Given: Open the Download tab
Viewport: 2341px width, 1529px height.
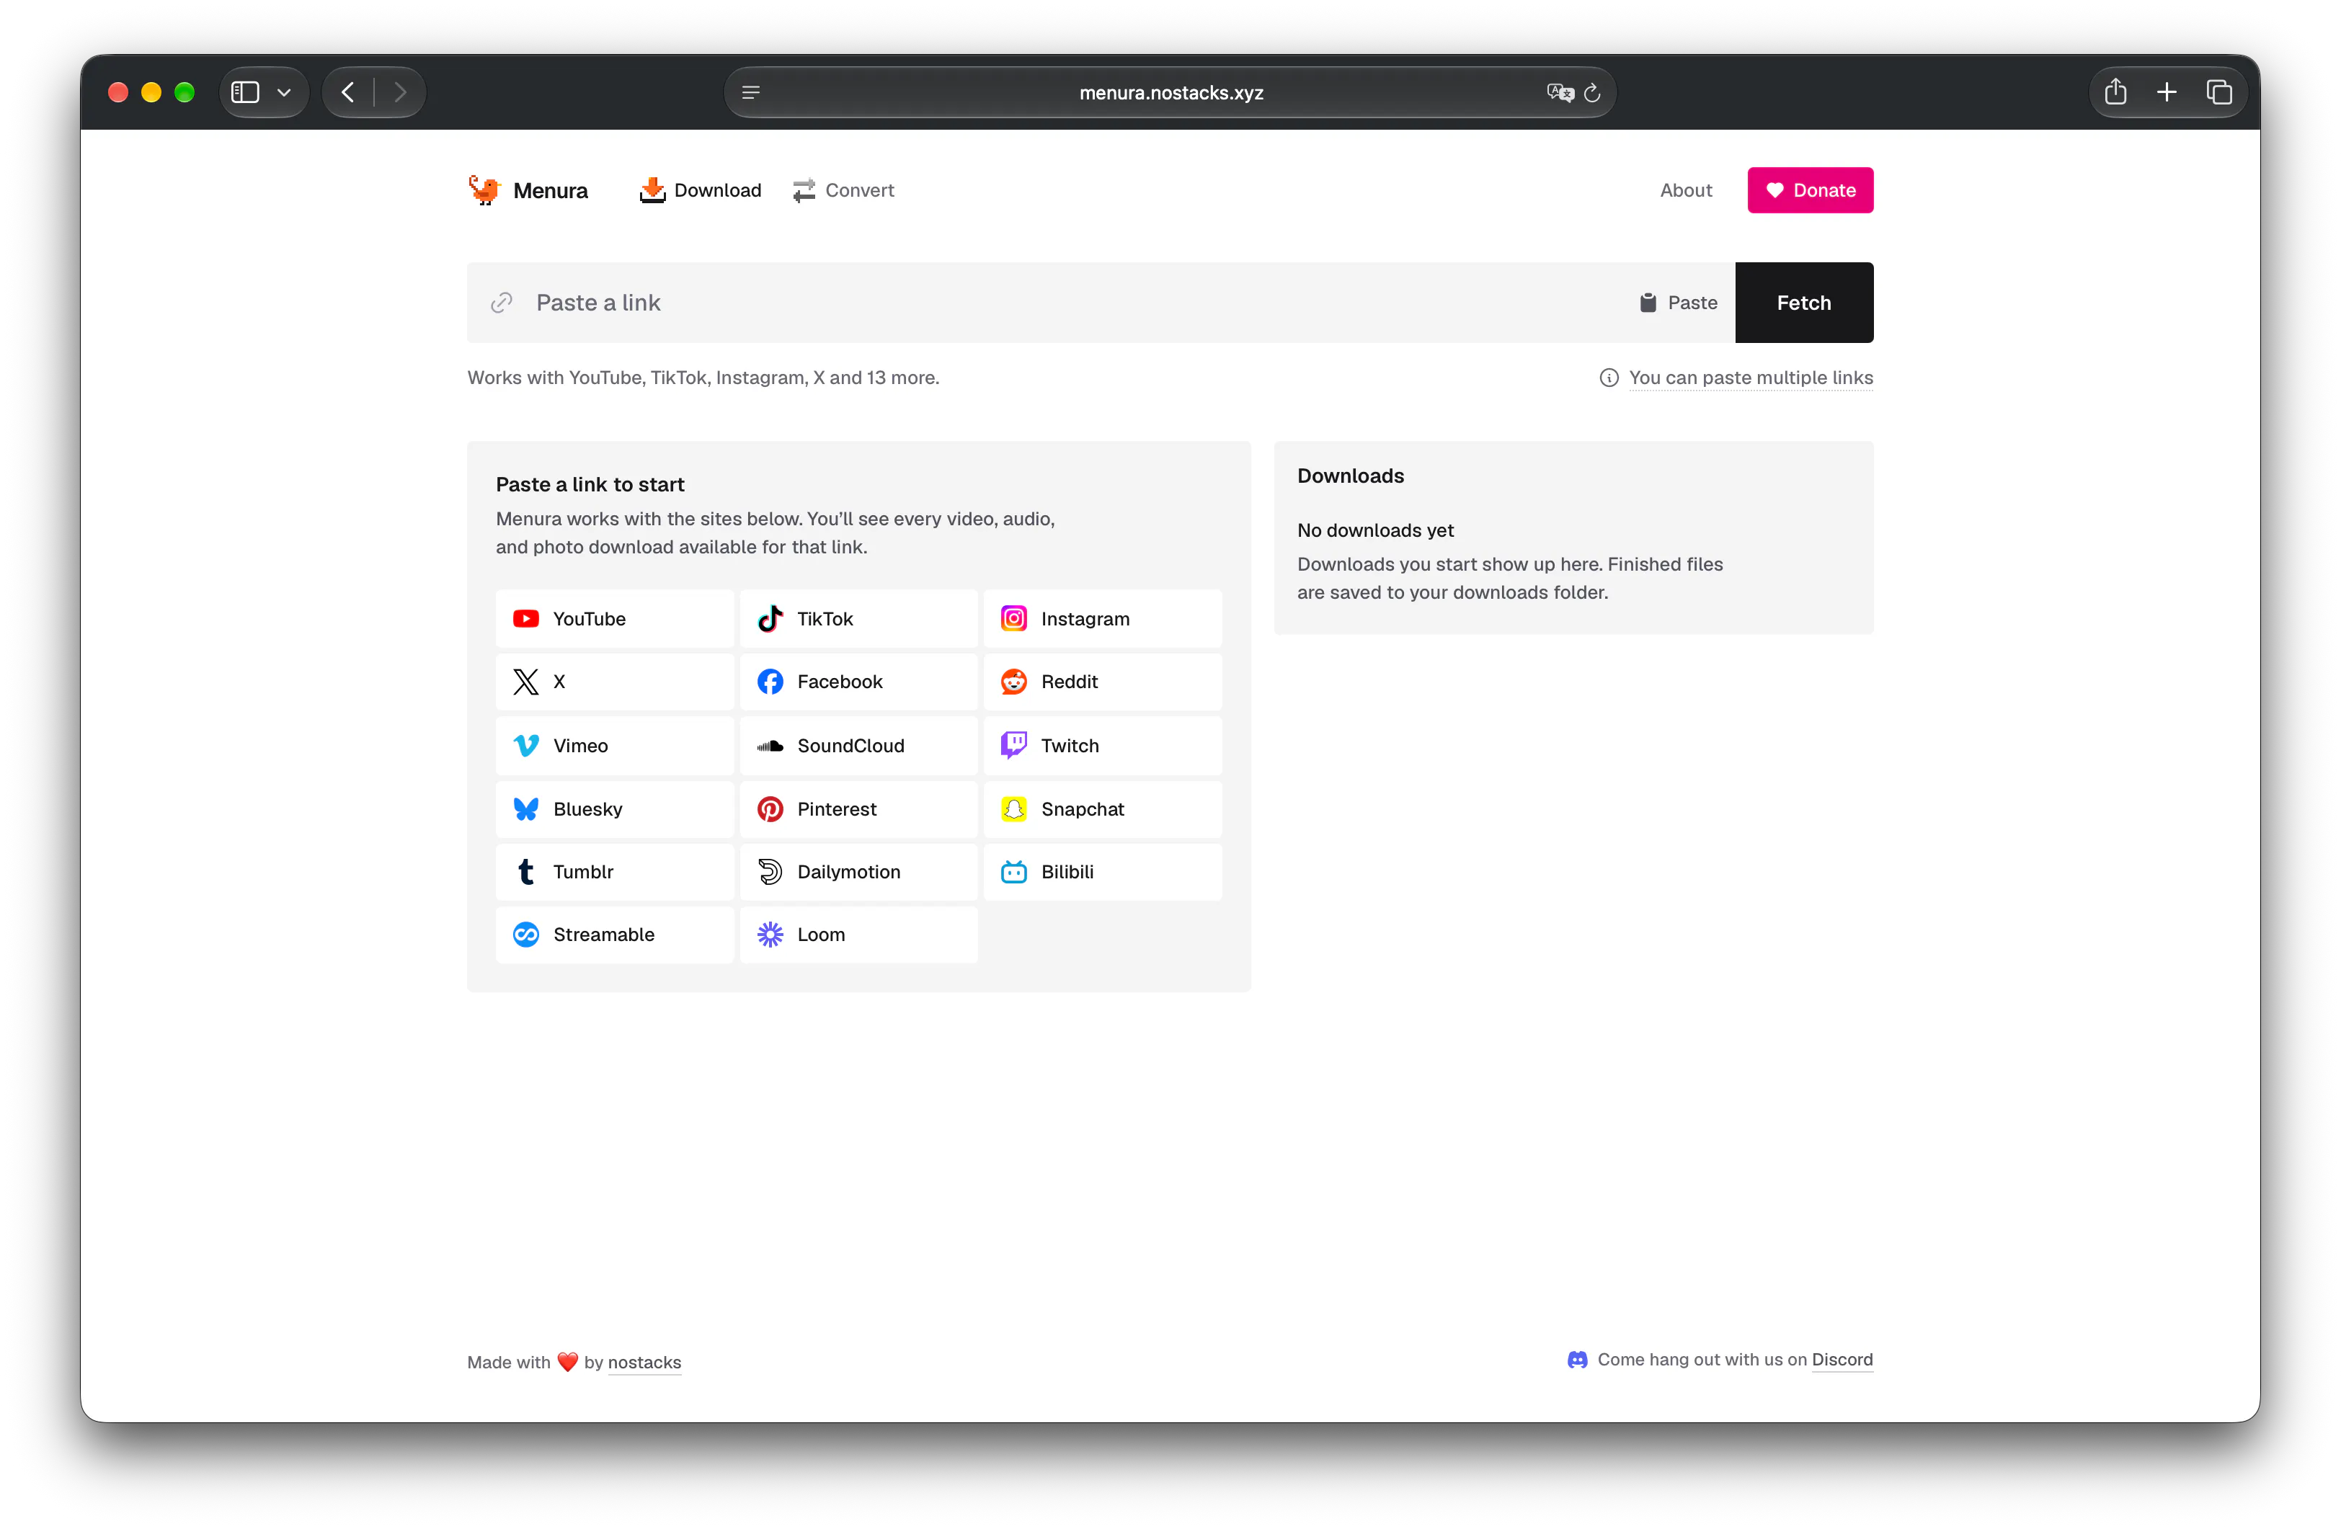Looking at the screenshot, I should 701,190.
